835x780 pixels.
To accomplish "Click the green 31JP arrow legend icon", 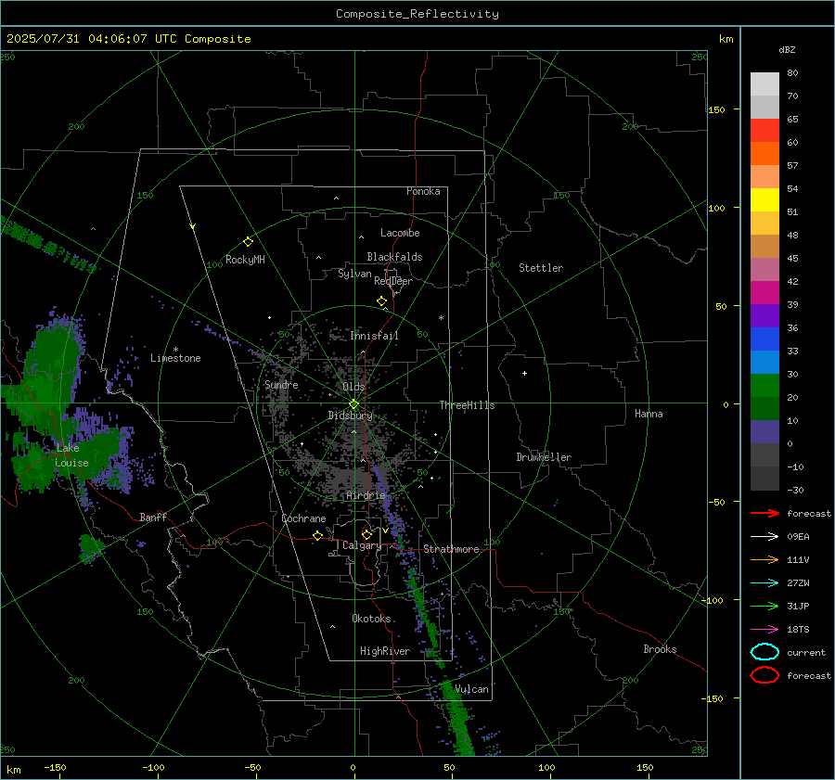I will (764, 606).
